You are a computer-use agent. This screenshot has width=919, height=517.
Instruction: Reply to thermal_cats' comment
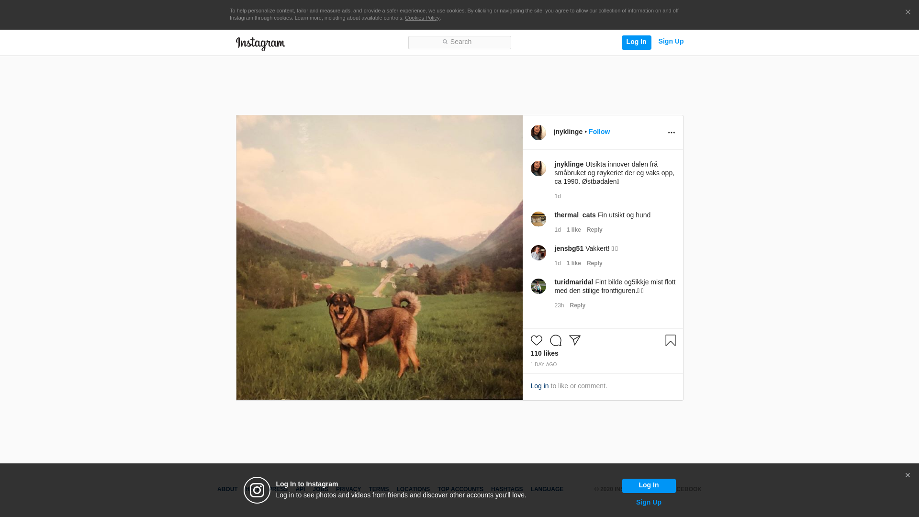(594, 230)
